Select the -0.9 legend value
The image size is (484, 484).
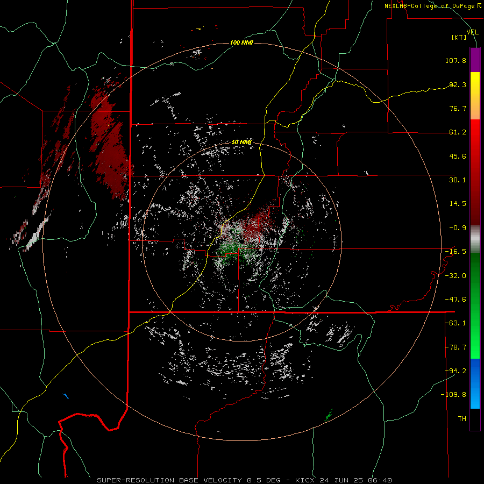pos(458,228)
